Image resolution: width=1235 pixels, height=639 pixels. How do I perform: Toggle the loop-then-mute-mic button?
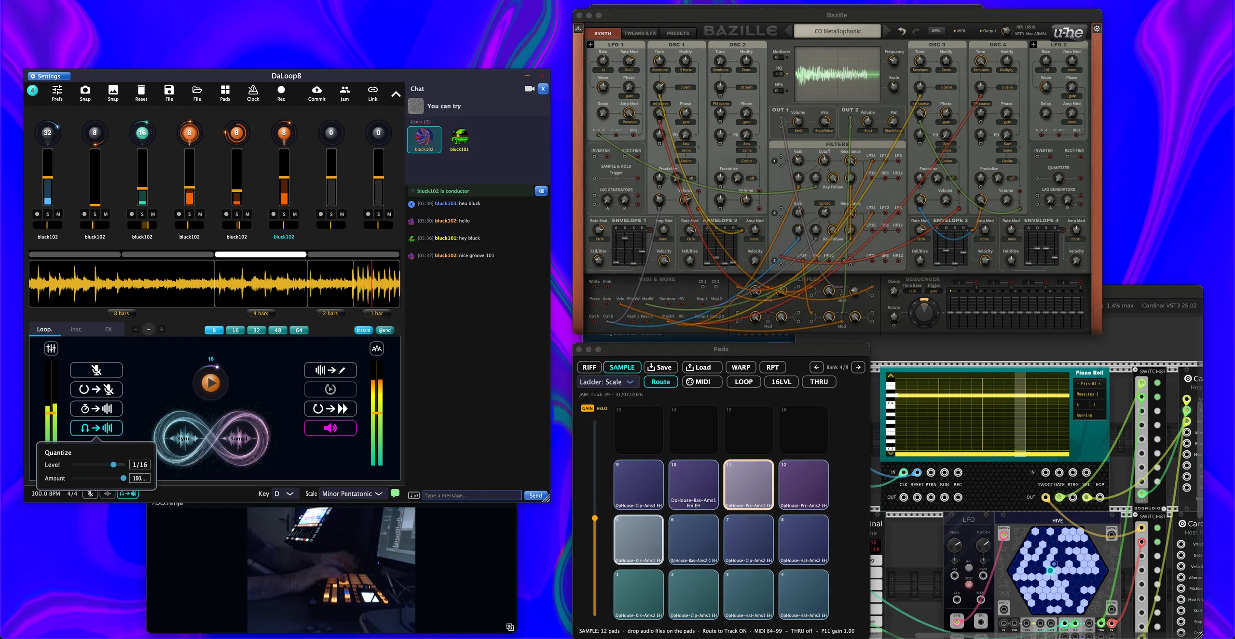(96, 389)
